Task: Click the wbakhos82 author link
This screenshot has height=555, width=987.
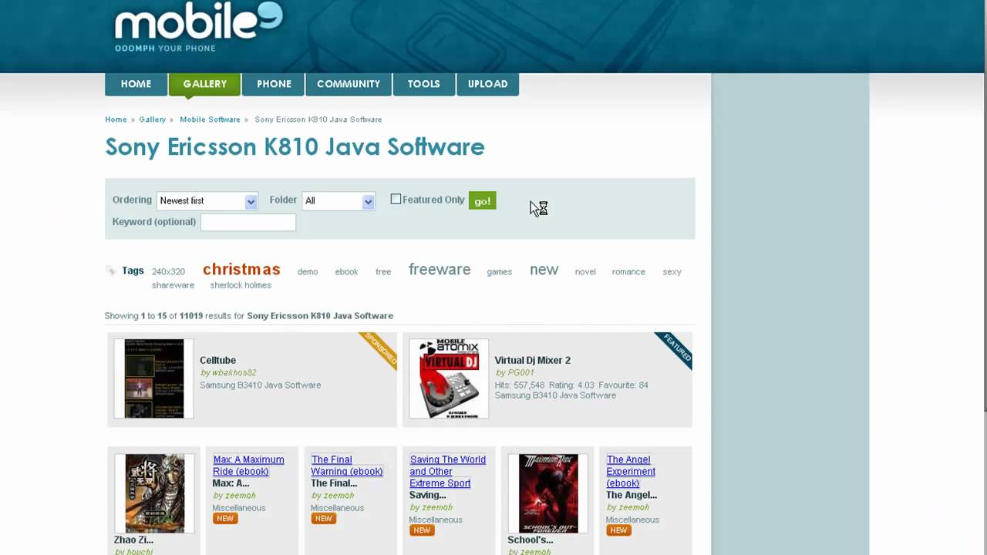Action: (233, 373)
